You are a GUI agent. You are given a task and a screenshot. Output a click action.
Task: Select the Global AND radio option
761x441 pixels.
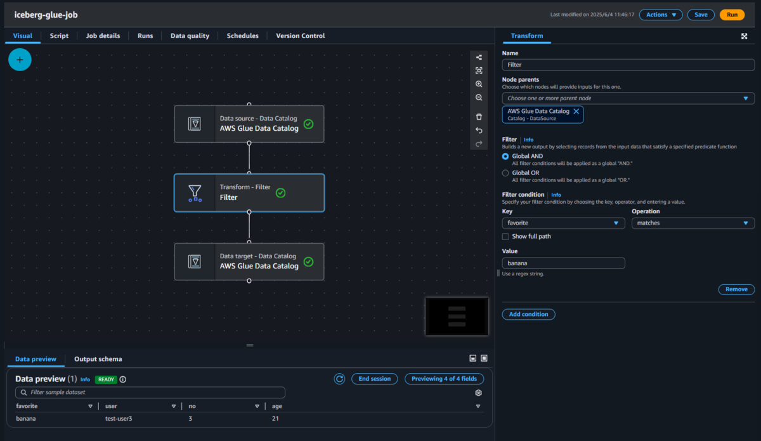point(505,156)
